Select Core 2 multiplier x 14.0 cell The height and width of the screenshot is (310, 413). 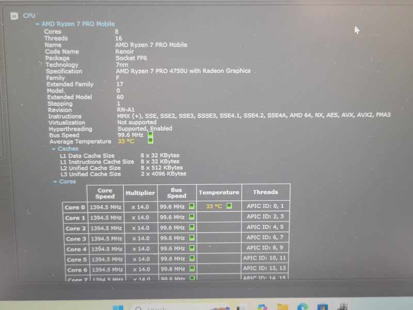point(141,228)
